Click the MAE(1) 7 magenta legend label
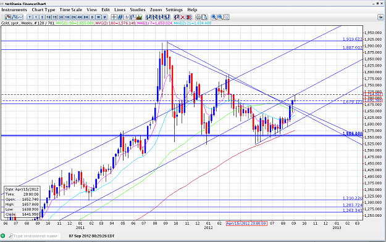 coord(154,23)
